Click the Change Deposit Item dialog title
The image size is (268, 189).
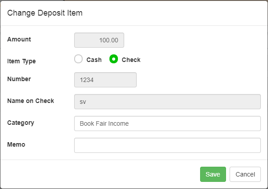(45, 13)
